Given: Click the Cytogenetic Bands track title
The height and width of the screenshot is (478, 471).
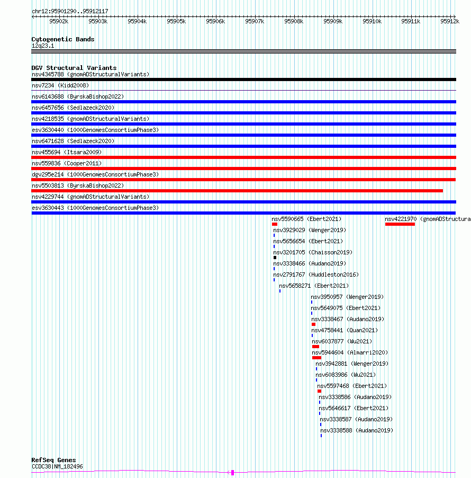Looking at the screenshot, I should point(63,39).
